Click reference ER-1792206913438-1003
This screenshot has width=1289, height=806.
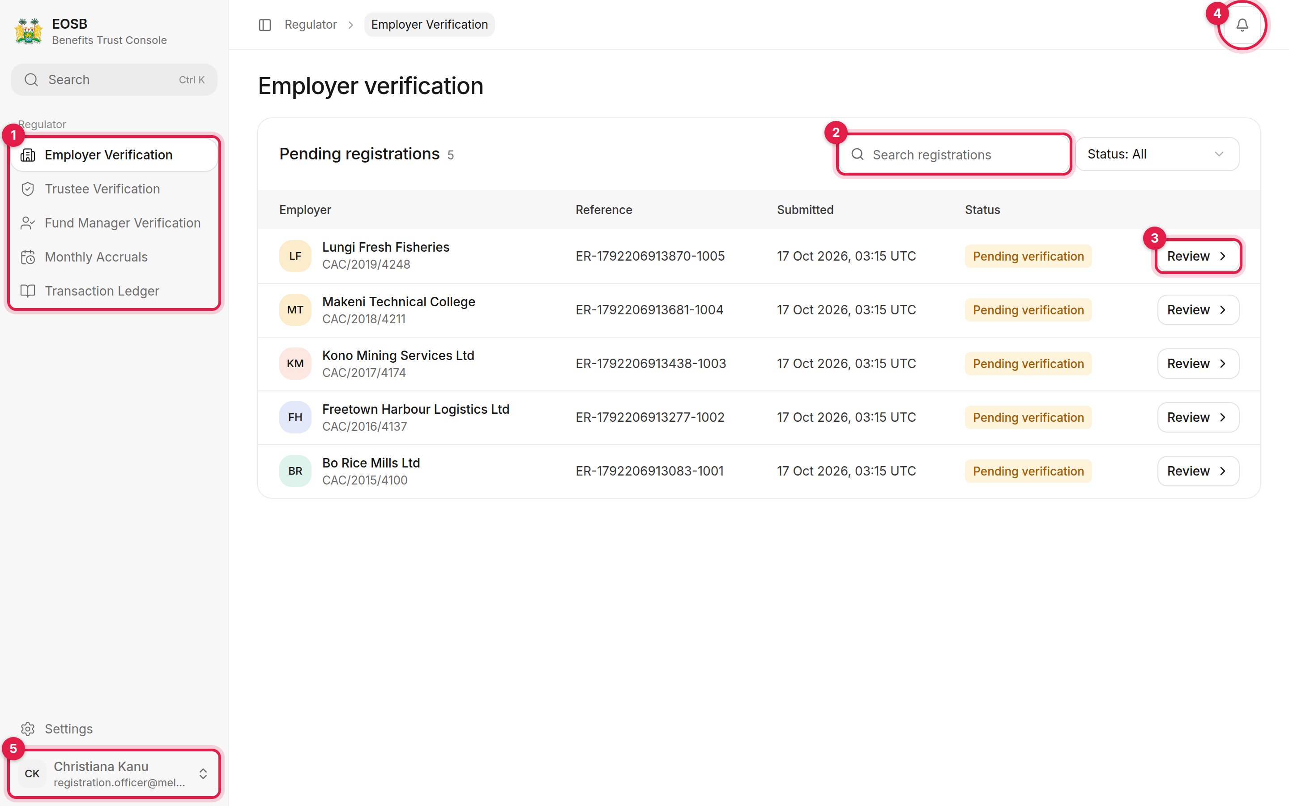(650, 364)
